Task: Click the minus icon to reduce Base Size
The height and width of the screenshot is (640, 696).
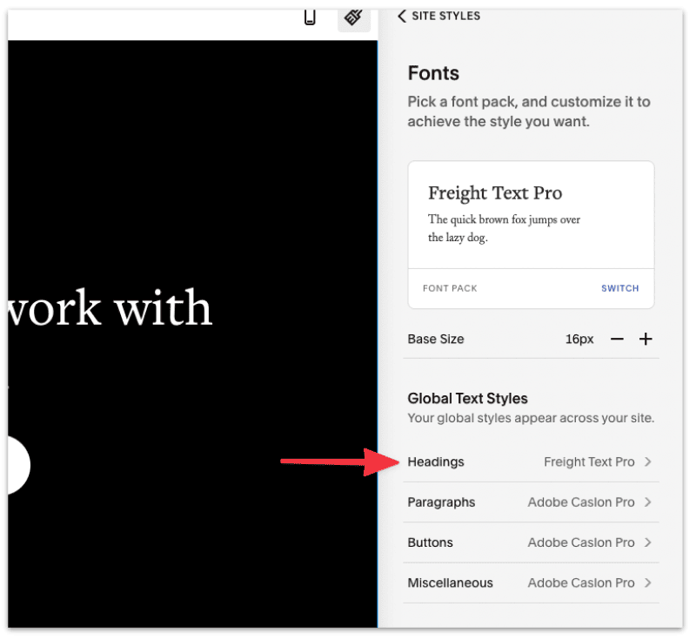Action: (617, 339)
